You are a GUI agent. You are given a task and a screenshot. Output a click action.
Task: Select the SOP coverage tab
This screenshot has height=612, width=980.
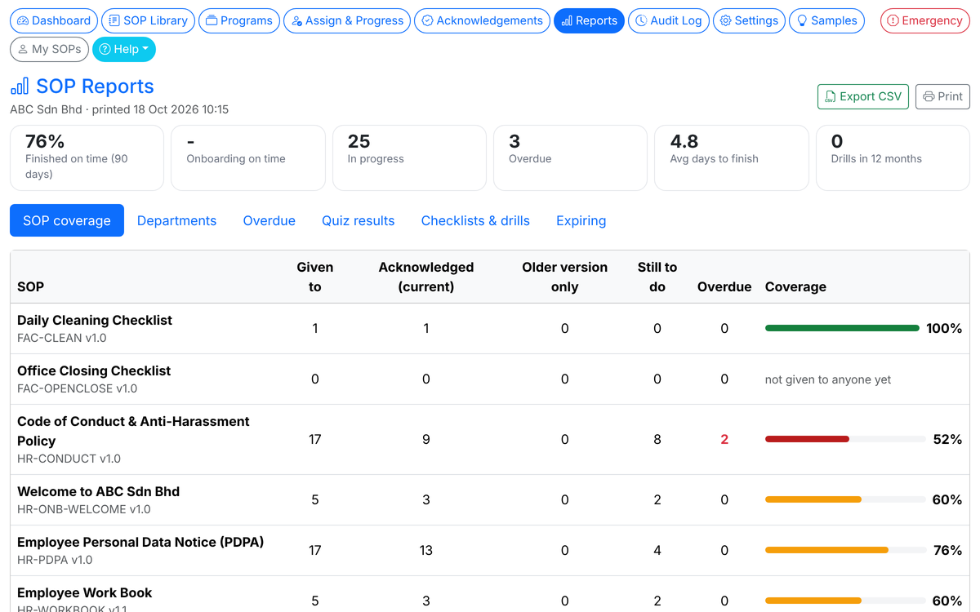click(67, 220)
